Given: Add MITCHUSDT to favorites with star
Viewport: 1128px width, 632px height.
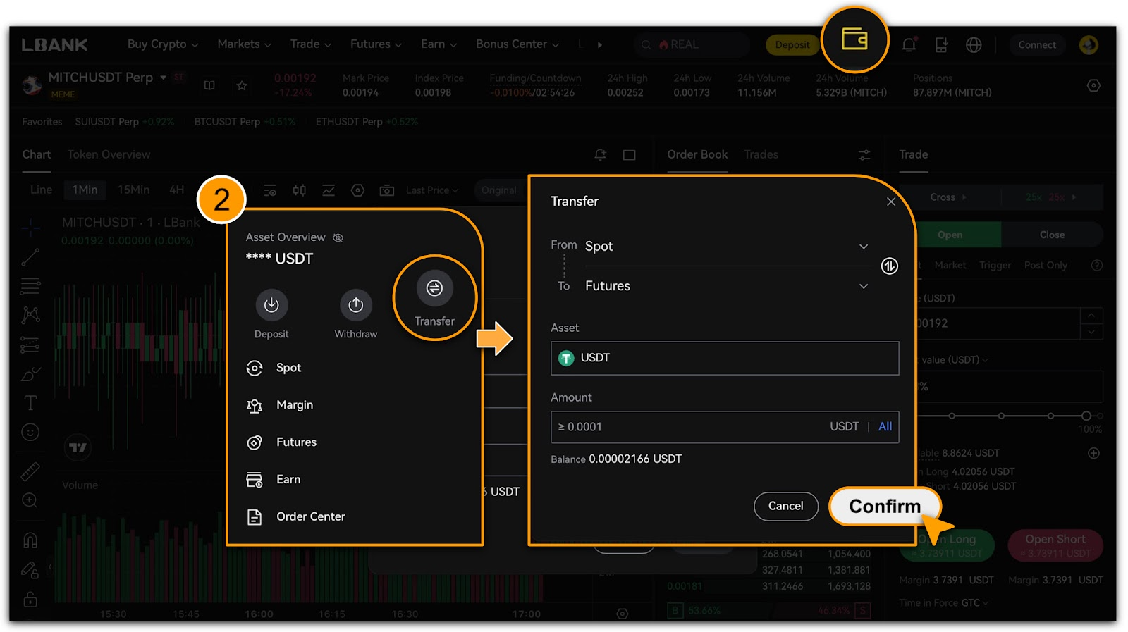Looking at the screenshot, I should [242, 85].
